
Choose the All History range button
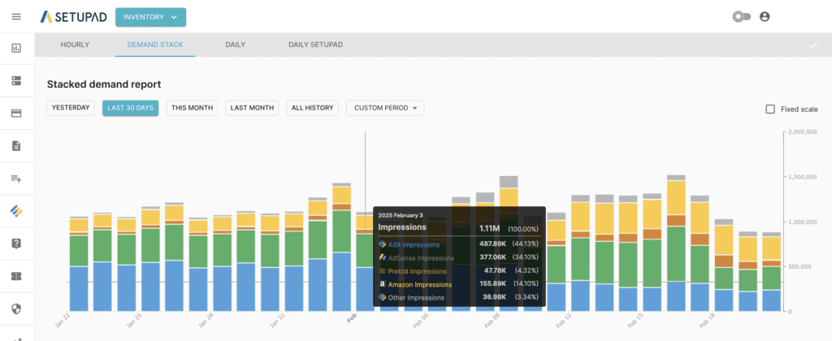[x=312, y=108]
